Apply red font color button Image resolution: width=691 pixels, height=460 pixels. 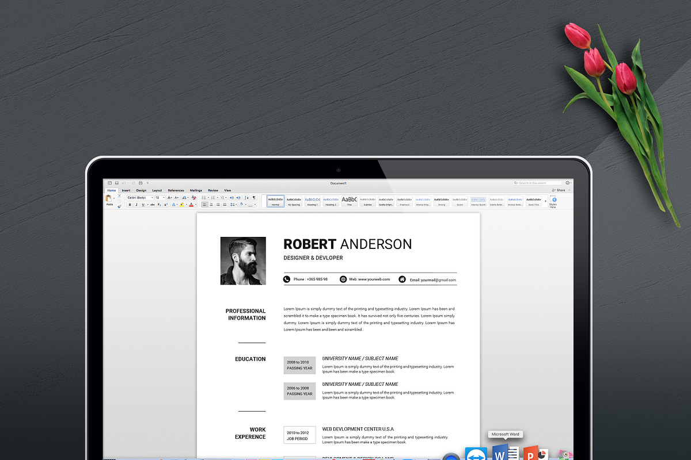pos(191,205)
